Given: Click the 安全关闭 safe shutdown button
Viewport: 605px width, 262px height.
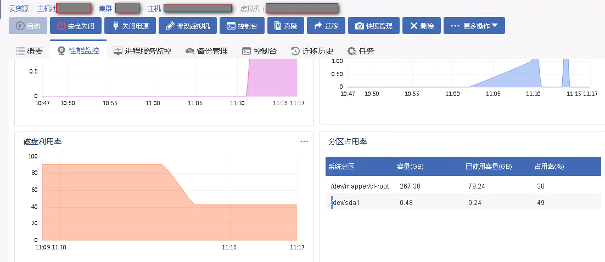Looking at the screenshot, I should point(75,26).
